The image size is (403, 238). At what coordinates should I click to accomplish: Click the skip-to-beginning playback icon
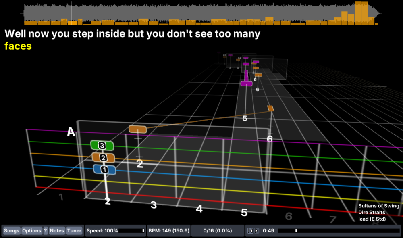click(250, 230)
